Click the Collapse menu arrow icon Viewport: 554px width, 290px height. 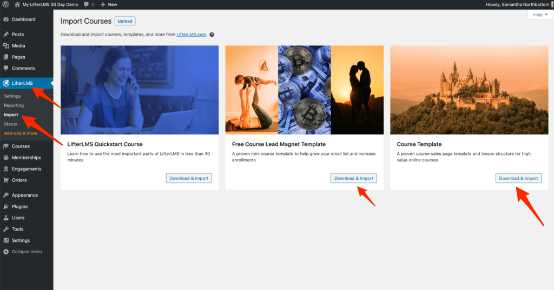pos(6,252)
